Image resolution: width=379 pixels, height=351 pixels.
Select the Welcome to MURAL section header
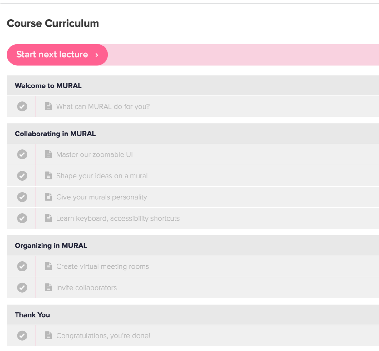[x=193, y=85]
